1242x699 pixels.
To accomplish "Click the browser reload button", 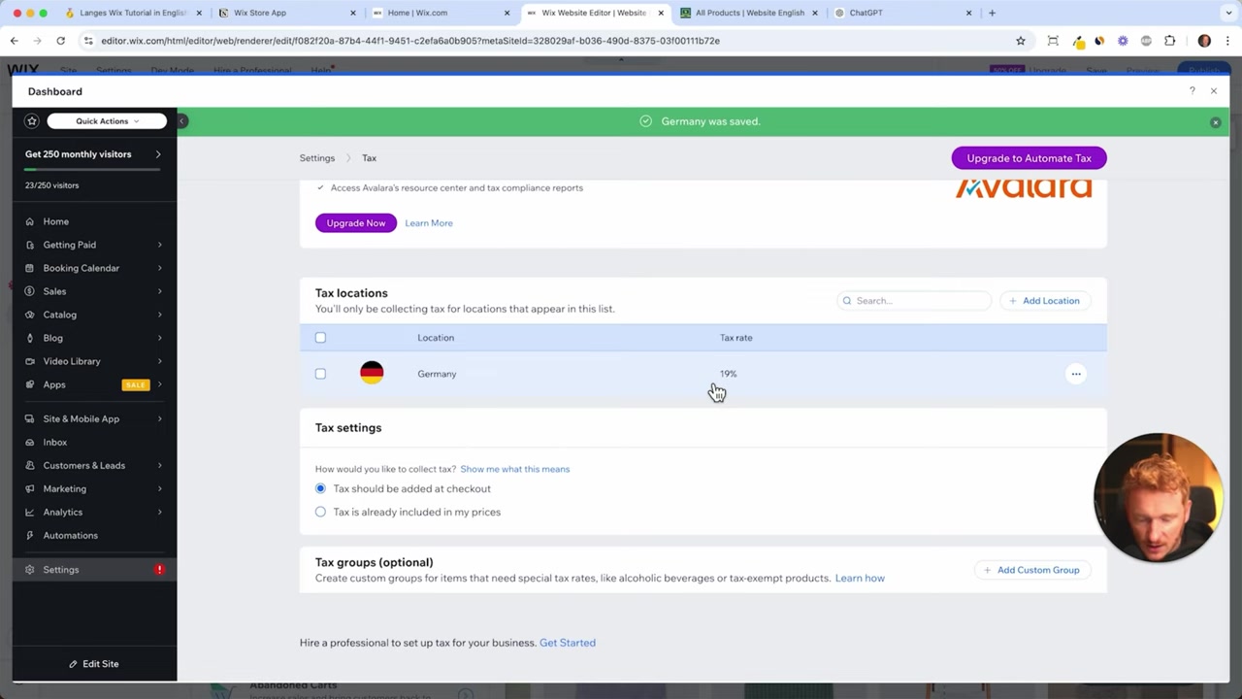I will coord(60,41).
